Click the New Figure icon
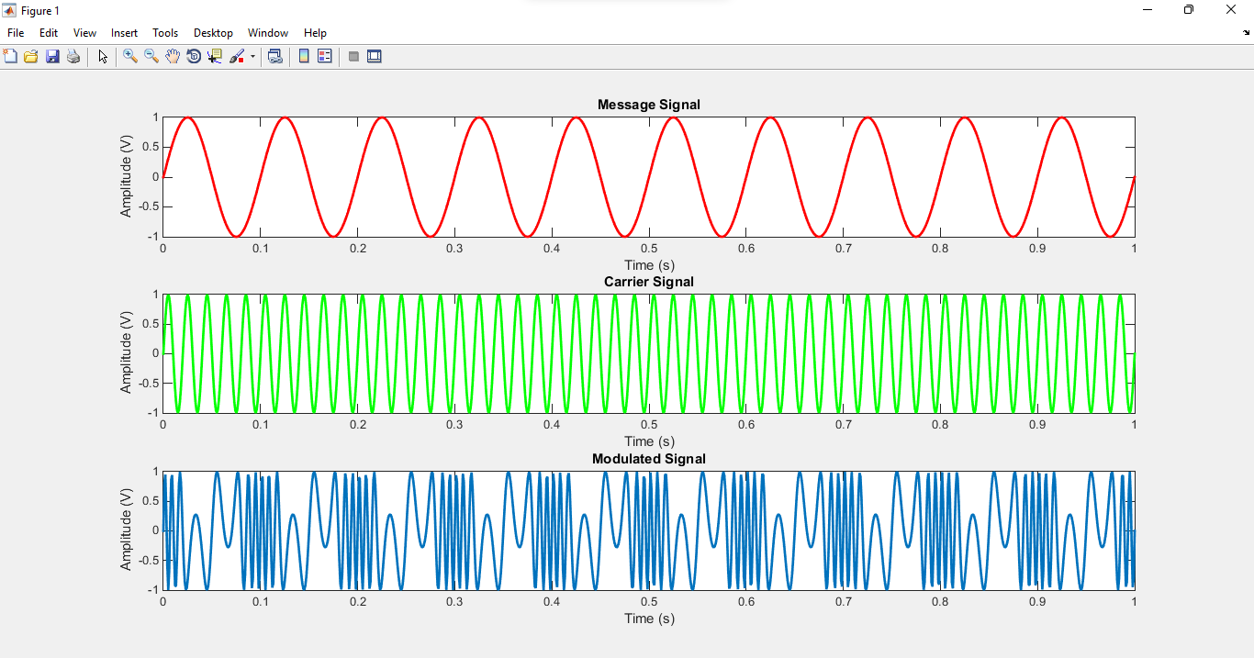The width and height of the screenshot is (1254, 658). [11, 57]
